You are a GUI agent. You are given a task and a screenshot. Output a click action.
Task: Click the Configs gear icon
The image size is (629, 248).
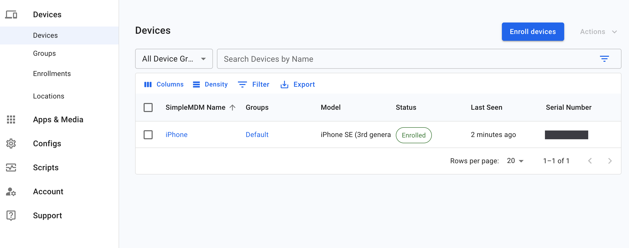11,143
